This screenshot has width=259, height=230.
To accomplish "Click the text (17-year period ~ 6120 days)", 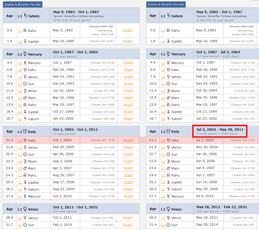I will click(x=218, y=56).
